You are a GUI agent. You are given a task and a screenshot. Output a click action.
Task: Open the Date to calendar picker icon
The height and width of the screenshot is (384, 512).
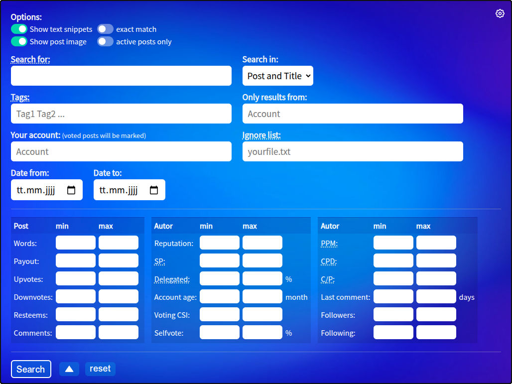click(x=154, y=190)
